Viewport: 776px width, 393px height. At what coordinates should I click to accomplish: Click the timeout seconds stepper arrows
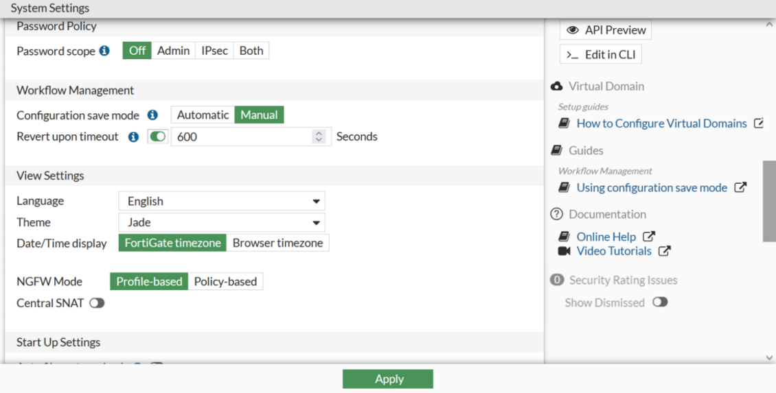319,136
